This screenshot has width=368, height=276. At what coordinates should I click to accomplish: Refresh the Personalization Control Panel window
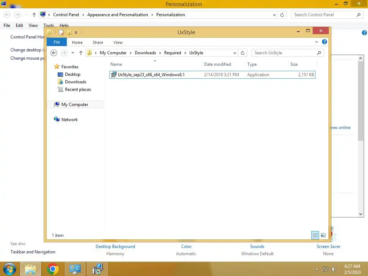pos(282,15)
